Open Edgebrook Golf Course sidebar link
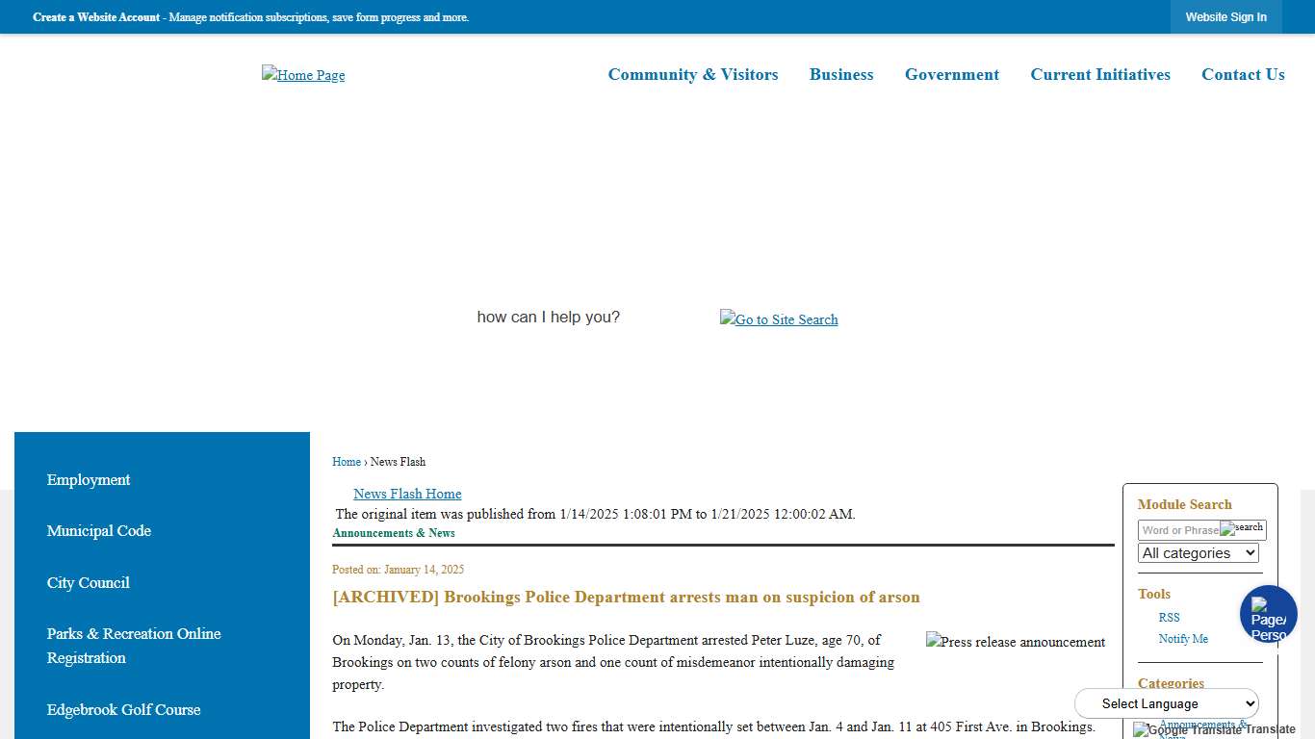1315x739 pixels. (124, 710)
